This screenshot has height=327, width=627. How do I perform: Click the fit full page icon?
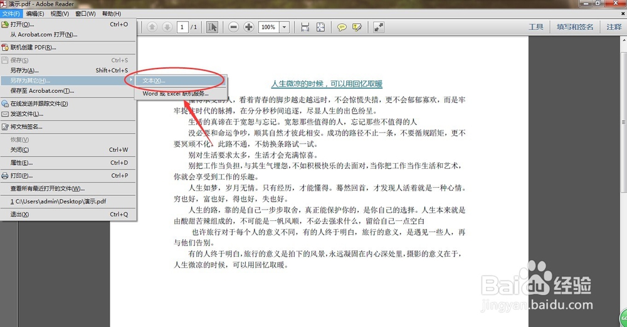[320, 27]
